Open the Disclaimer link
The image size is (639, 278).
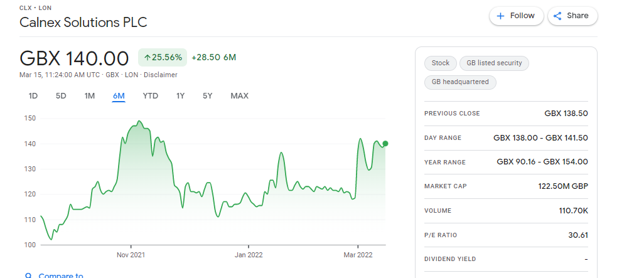(x=161, y=75)
